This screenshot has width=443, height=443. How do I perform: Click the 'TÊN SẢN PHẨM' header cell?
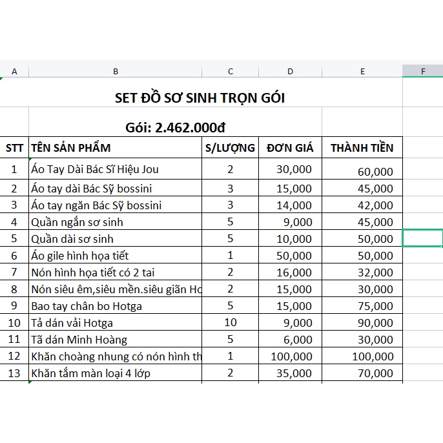[115, 148]
